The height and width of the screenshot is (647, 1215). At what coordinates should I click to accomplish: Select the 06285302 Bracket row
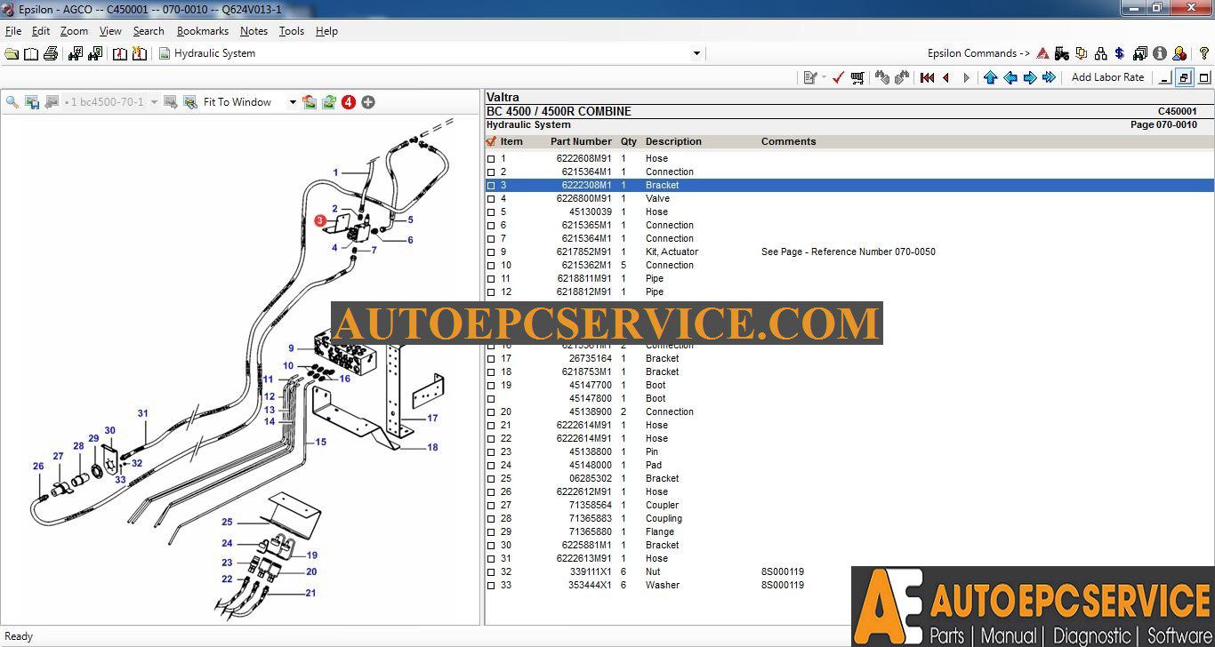849,479
